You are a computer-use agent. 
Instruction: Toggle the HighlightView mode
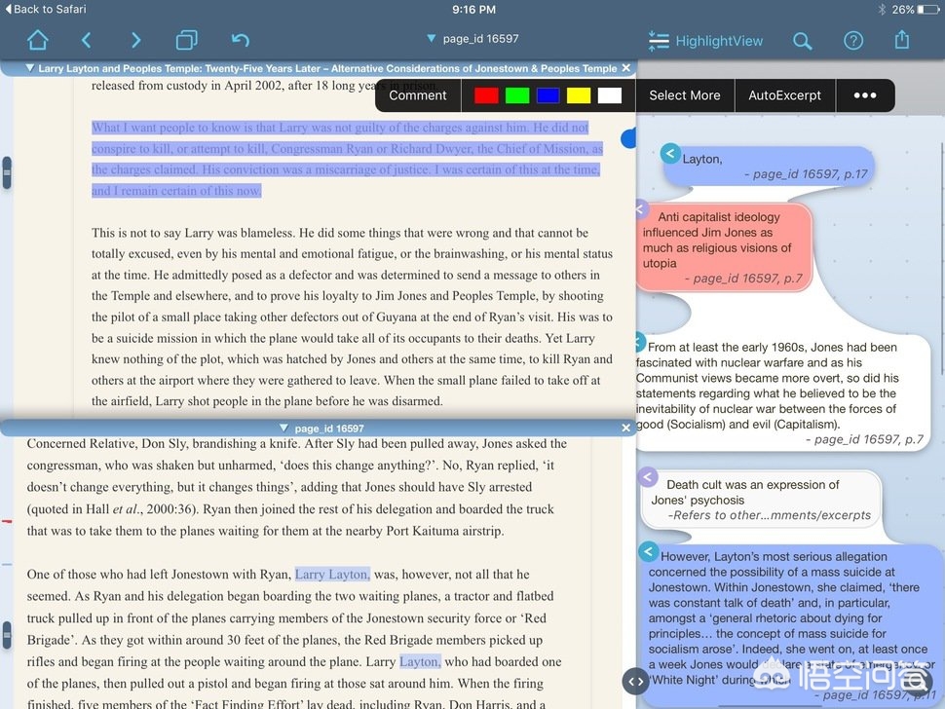[705, 41]
